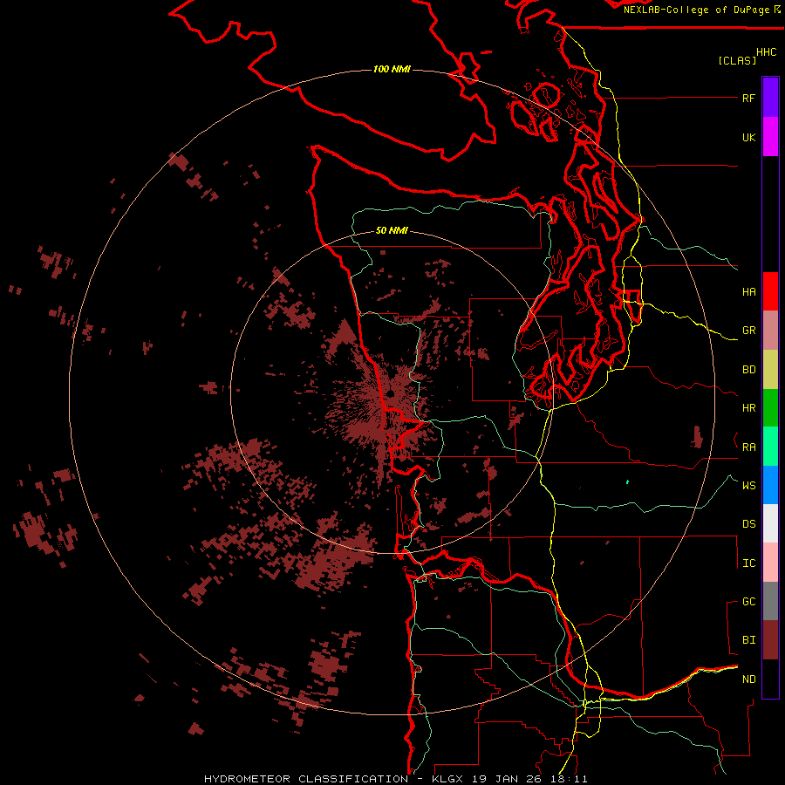Click the ND legend label
The image size is (785, 785).
[x=748, y=679]
